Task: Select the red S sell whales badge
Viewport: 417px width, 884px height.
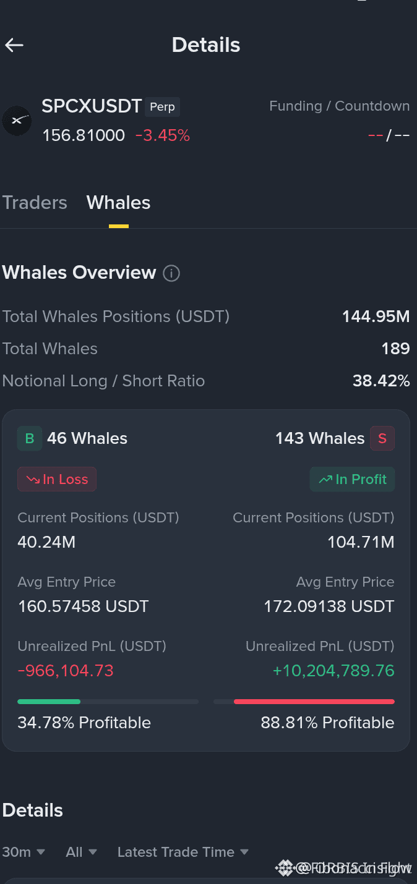Action: [382, 438]
